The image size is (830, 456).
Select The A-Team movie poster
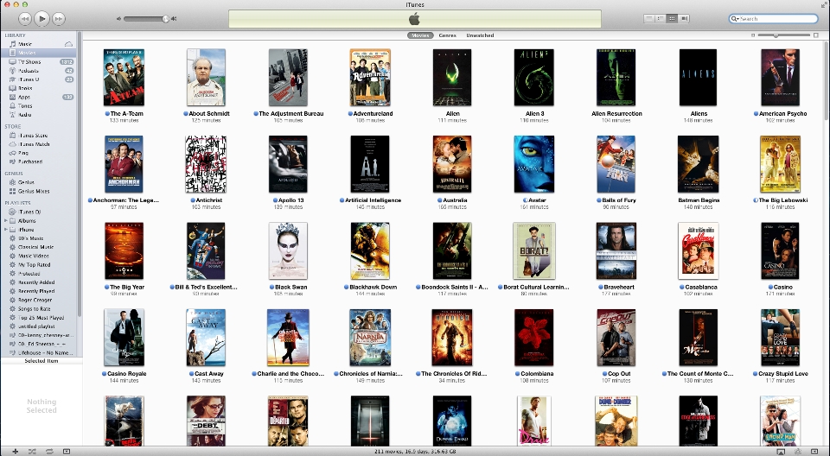(x=124, y=78)
